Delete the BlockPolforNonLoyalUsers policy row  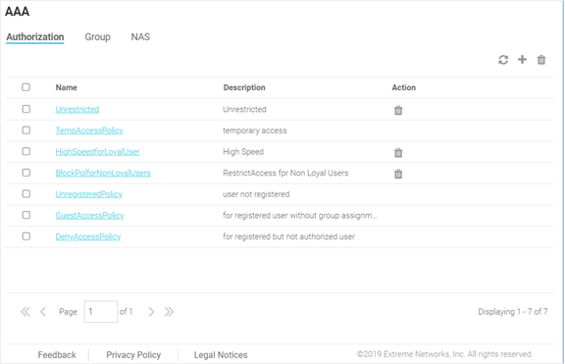click(398, 174)
